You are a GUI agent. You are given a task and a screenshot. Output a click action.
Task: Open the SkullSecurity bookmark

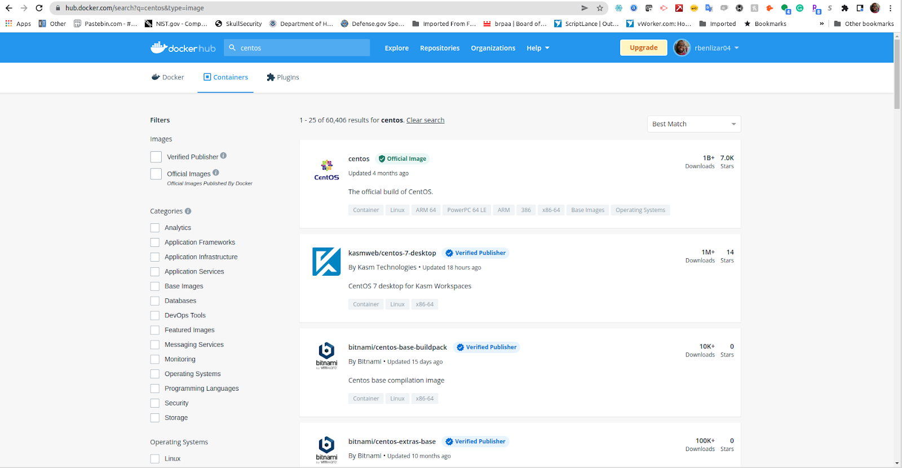pyautogui.click(x=238, y=24)
